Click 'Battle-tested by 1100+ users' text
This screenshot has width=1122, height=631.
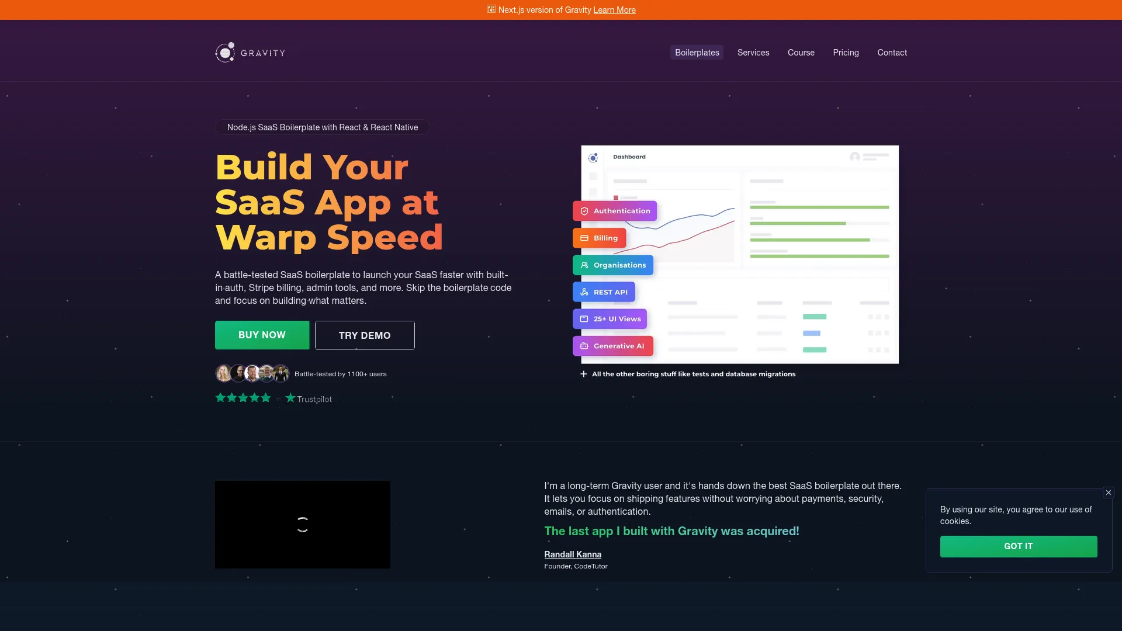[340, 374]
